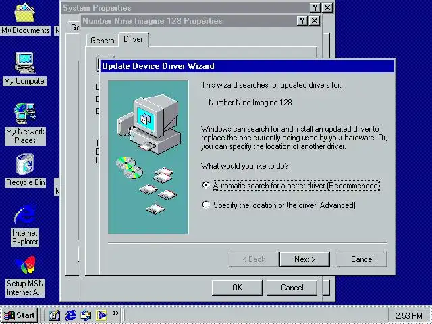Click Next in the driver wizard
This screenshot has height=324, width=432.
304,259
